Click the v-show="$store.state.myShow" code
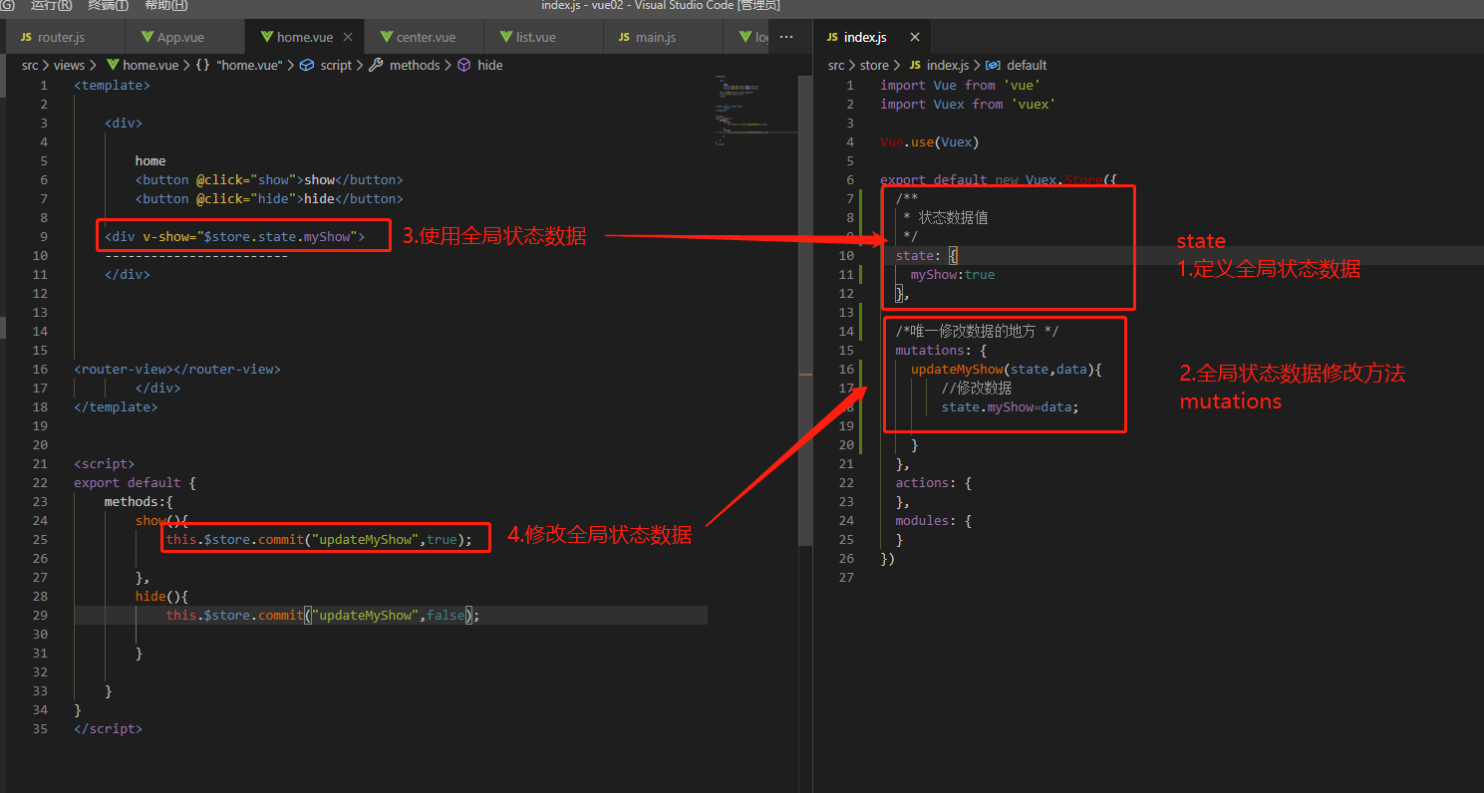Screen dimensions: 1484x793 [x=249, y=236]
